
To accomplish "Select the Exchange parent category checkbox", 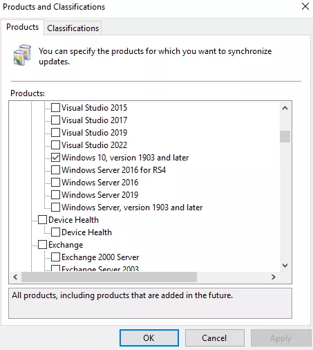I will pos(43,245).
